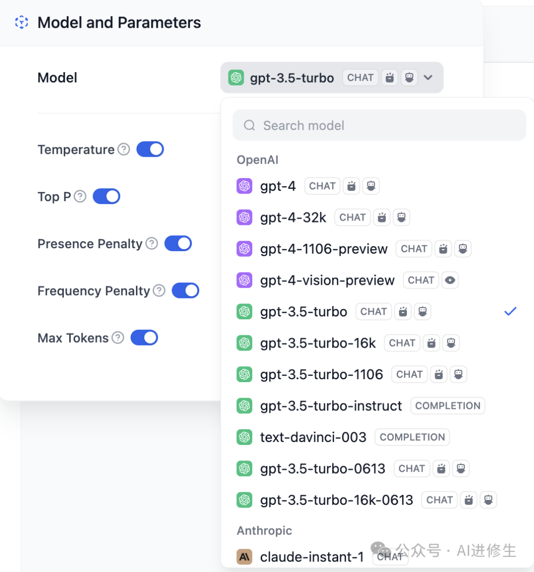Click the help icon beside Presence Penalty
Image resolution: width=534 pixels, height=572 pixels.
pyautogui.click(x=152, y=243)
